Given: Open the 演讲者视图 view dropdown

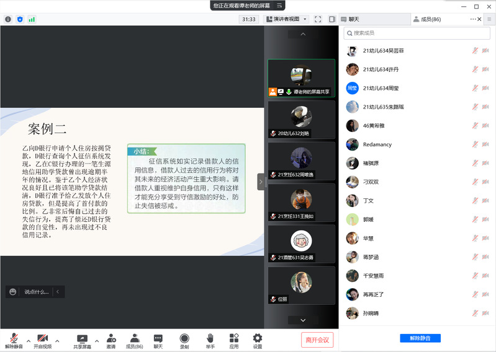Looking at the screenshot, I should [x=287, y=19].
